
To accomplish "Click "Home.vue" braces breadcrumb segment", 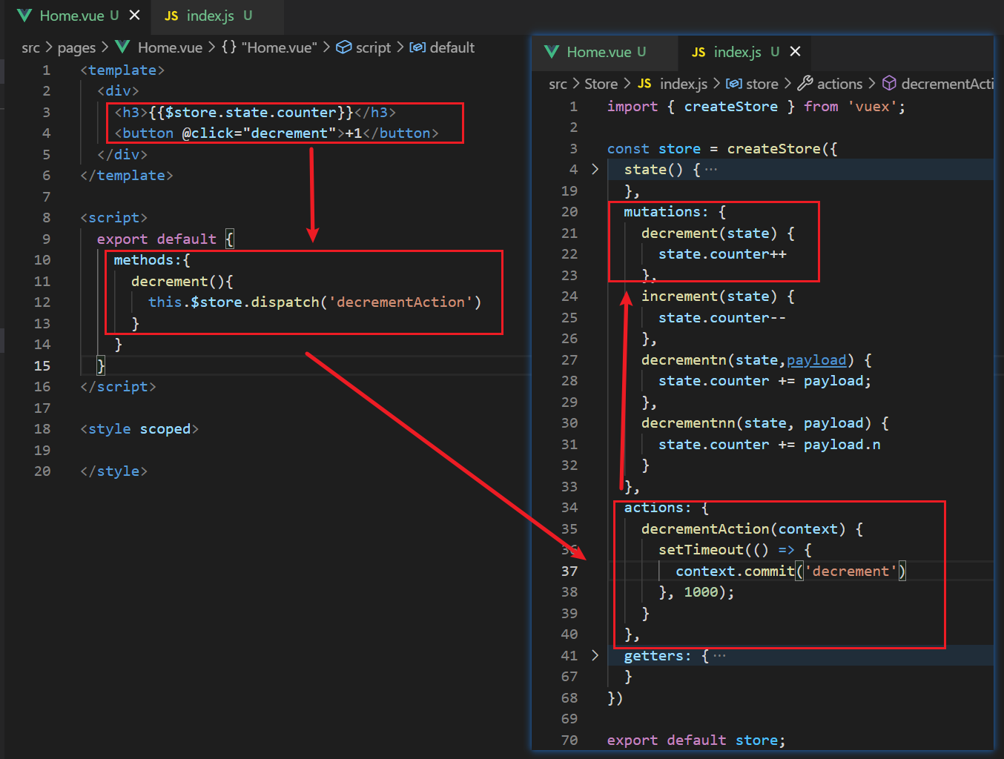I will click(269, 47).
